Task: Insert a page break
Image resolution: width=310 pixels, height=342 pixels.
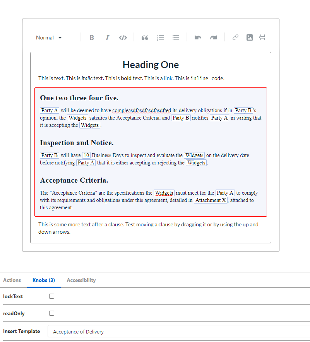Action: click(262, 38)
